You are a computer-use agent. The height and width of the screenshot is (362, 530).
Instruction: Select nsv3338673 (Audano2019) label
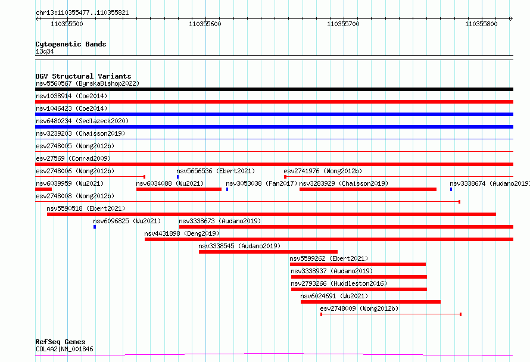220,221
